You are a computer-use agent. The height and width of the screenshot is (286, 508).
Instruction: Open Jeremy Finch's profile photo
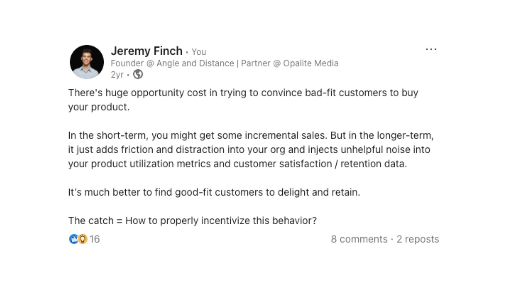point(87,62)
